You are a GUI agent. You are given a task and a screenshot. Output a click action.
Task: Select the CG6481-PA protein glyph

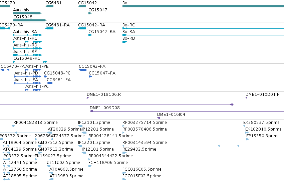[50, 83]
